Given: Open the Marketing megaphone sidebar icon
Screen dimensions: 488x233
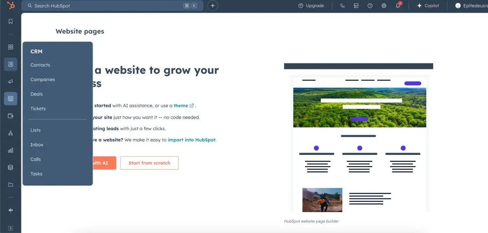Looking at the screenshot, I should coord(11,81).
